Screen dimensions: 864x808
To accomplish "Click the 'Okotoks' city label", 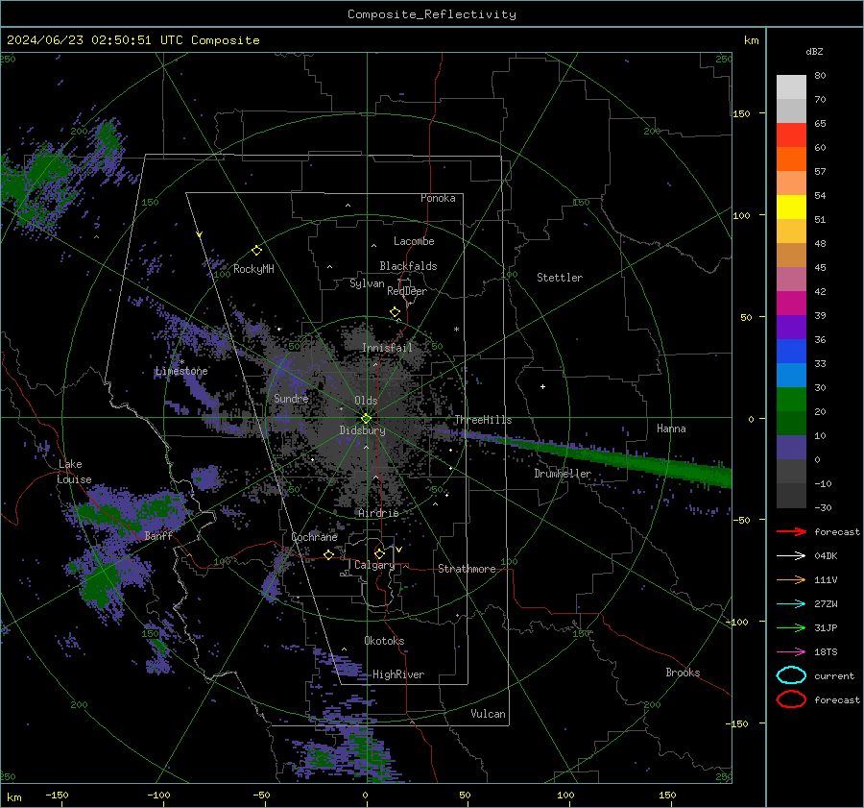I will tap(384, 641).
